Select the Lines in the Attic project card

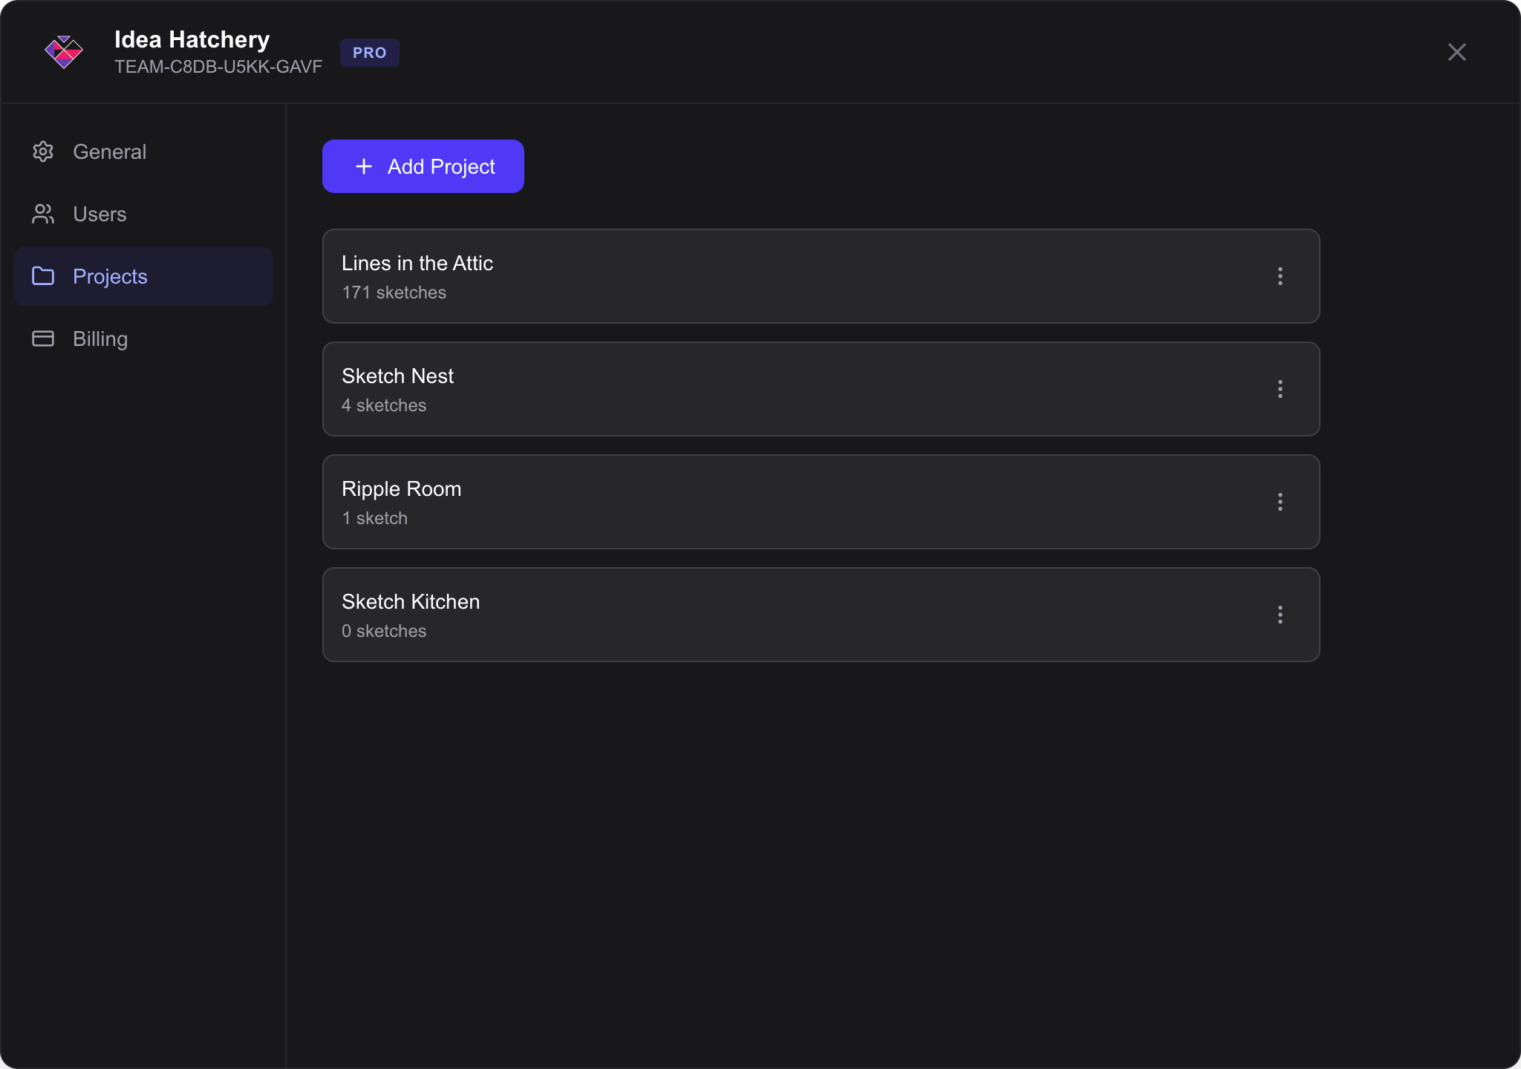coord(743,276)
